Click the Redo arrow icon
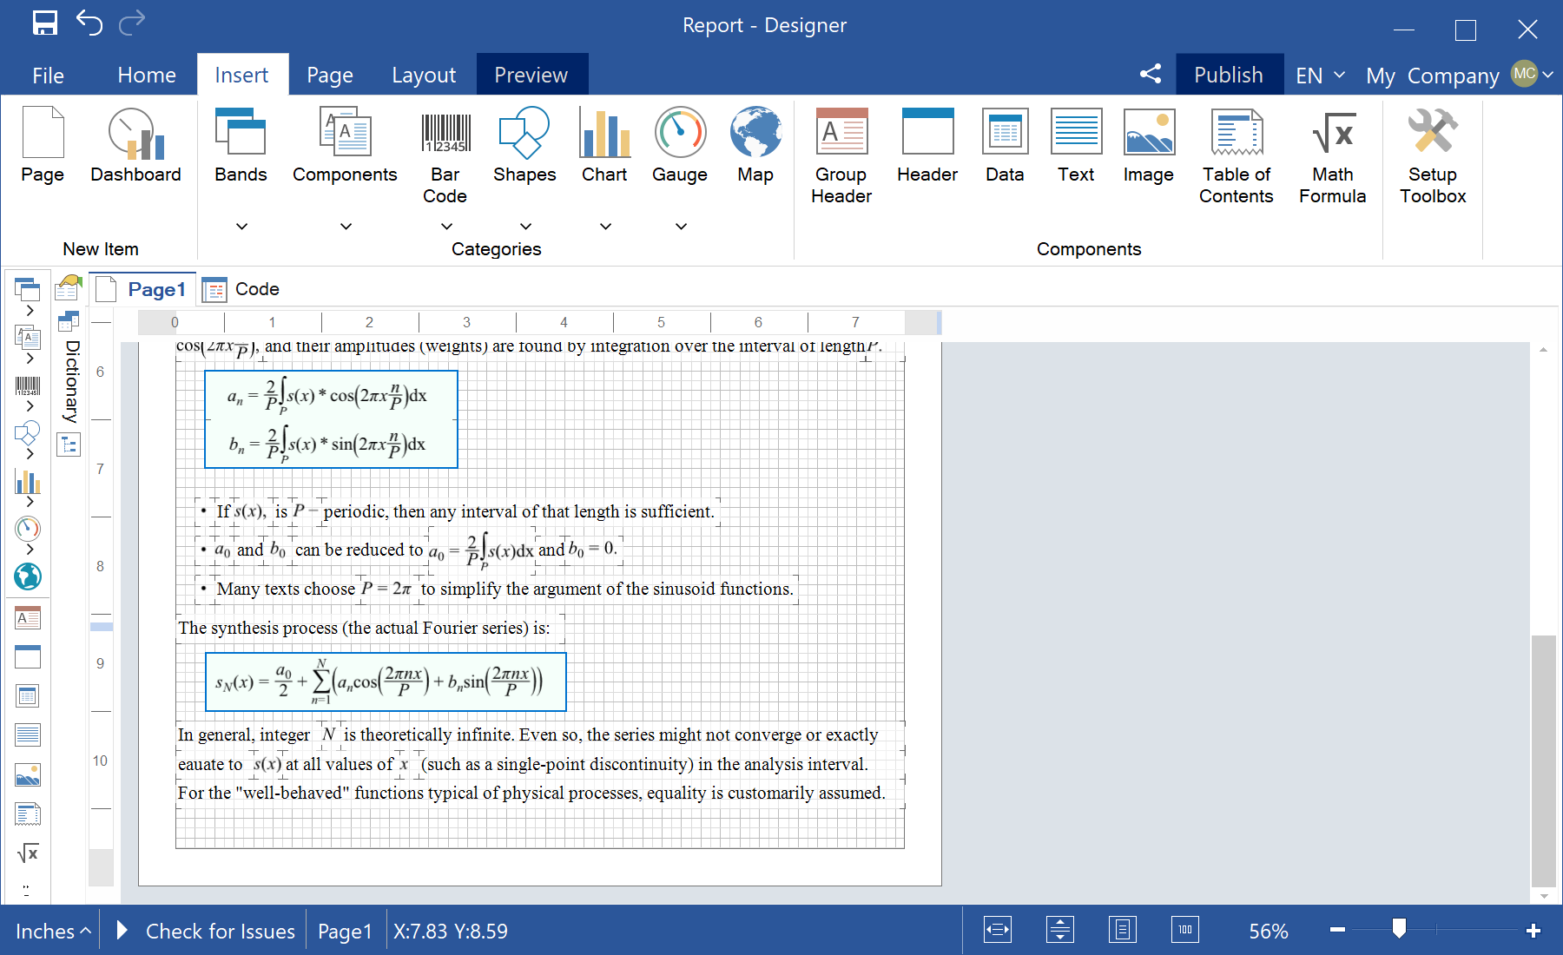This screenshot has width=1563, height=955. click(x=131, y=23)
